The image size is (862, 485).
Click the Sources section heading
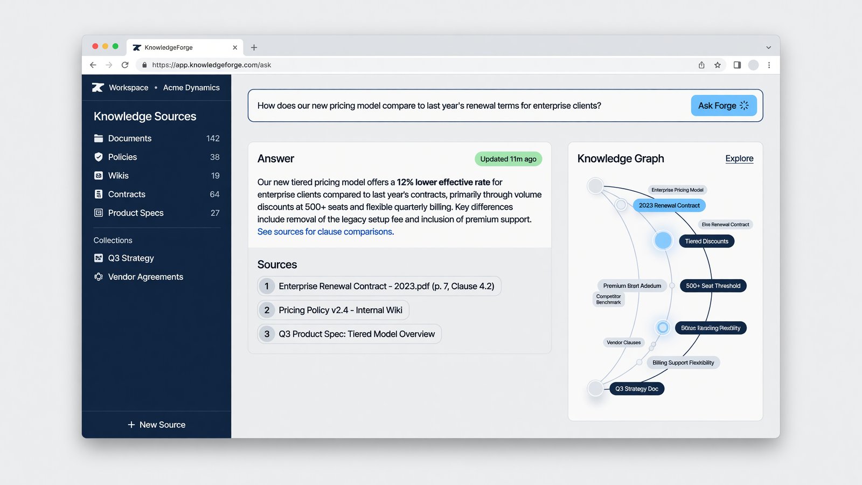coord(277,265)
